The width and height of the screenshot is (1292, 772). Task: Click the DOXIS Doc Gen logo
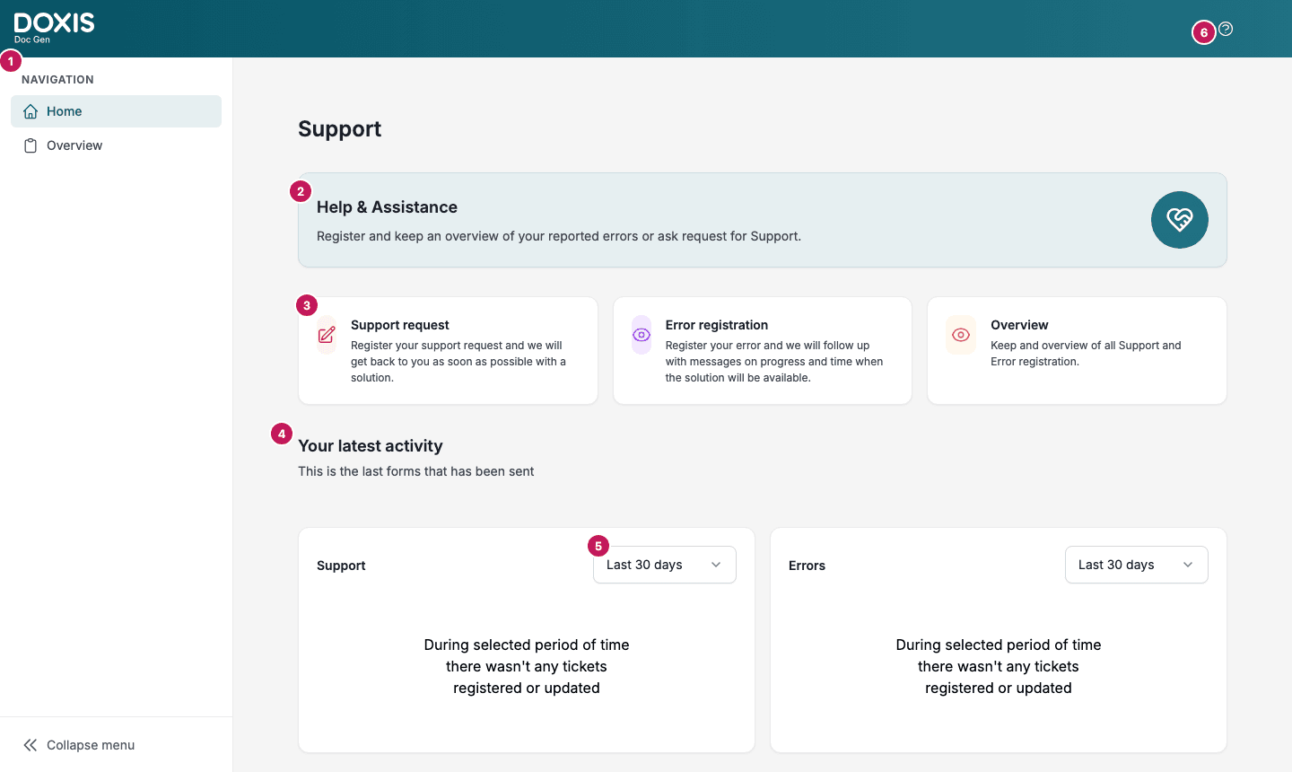click(x=54, y=27)
